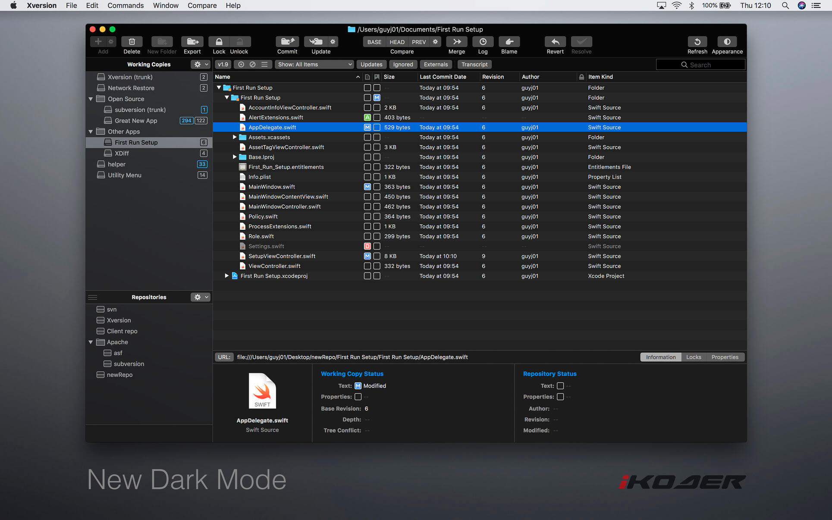Click the Export folder icon
This screenshot has width=832, height=520.
click(192, 42)
